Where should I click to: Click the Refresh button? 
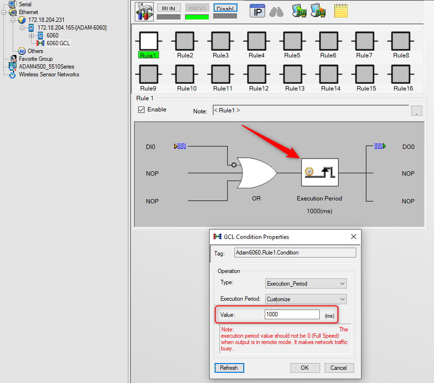click(229, 368)
